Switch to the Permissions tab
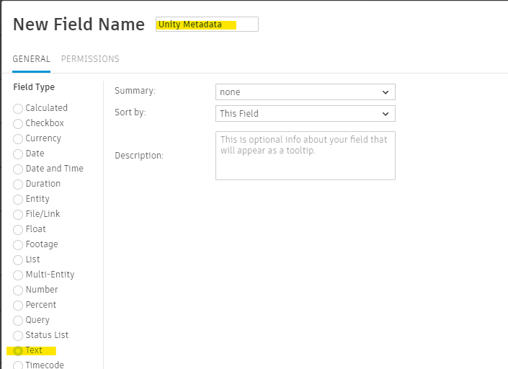 click(x=90, y=59)
